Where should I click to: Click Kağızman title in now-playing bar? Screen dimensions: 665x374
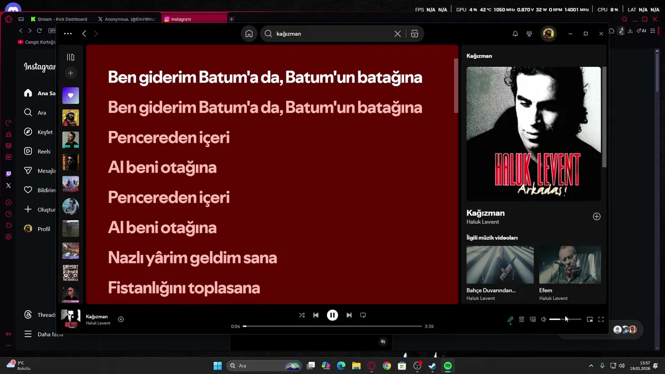(97, 316)
